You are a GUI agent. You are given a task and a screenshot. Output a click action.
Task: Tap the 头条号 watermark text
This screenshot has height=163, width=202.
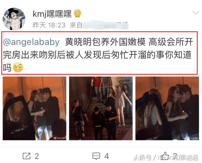pyautogui.click(x=142, y=158)
